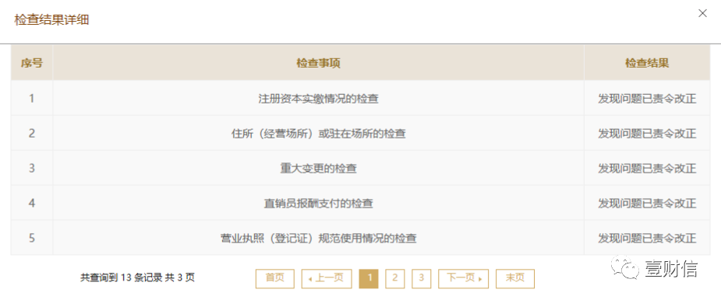Screen dimensions: 721x300
Task: Go to the 末页 last page
Action: tap(515, 278)
